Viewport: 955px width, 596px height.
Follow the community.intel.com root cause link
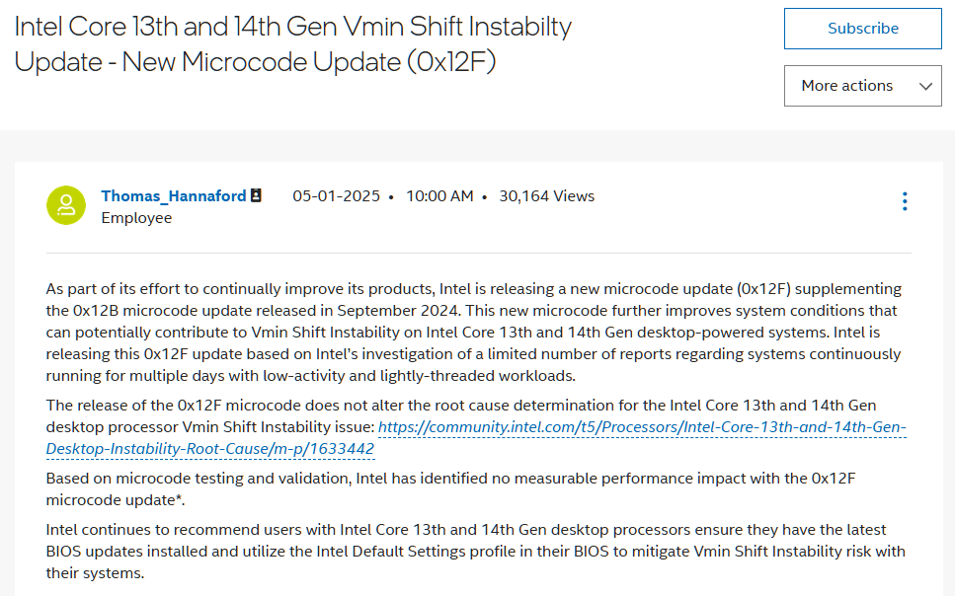click(x=642, y=427)
